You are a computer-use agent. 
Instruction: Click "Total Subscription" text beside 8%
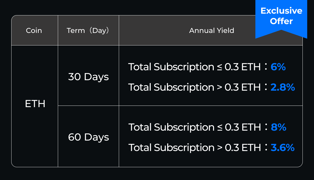(x=171, y=127)
